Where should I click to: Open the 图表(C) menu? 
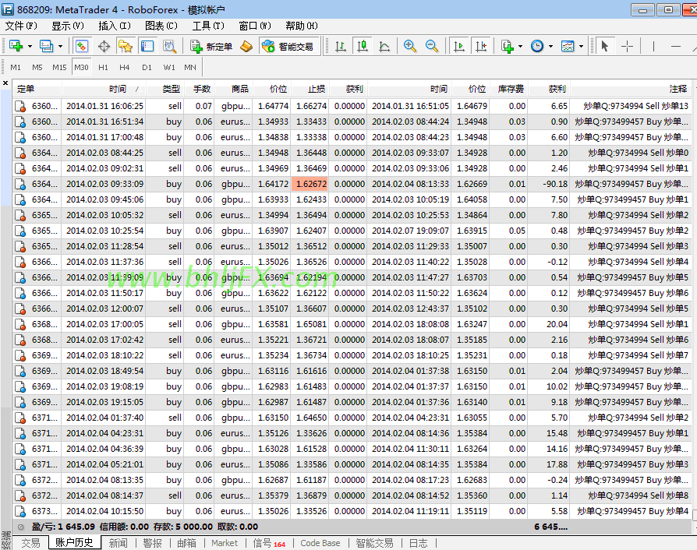pyautogui.click(x=161, y=26)
